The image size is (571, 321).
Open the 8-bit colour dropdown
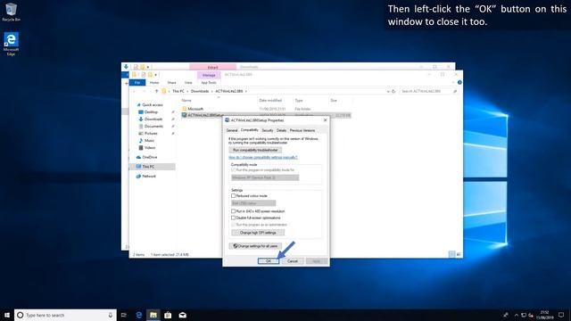(x=253, y=203)
